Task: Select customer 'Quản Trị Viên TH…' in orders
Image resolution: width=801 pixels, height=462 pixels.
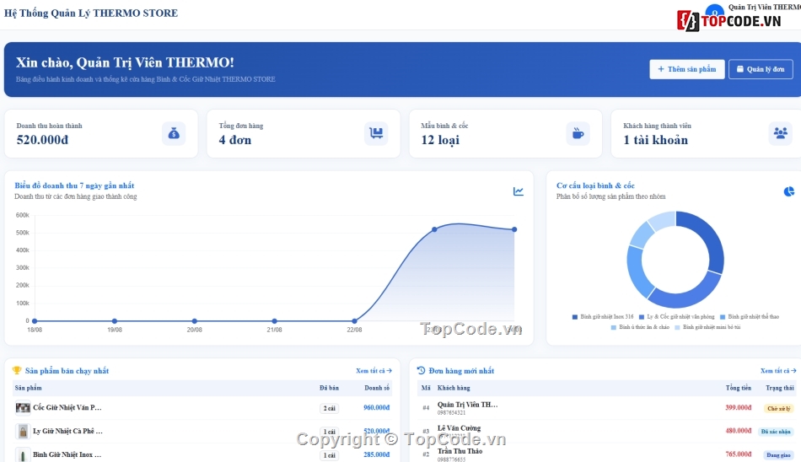Action: [x=467, y=405]
